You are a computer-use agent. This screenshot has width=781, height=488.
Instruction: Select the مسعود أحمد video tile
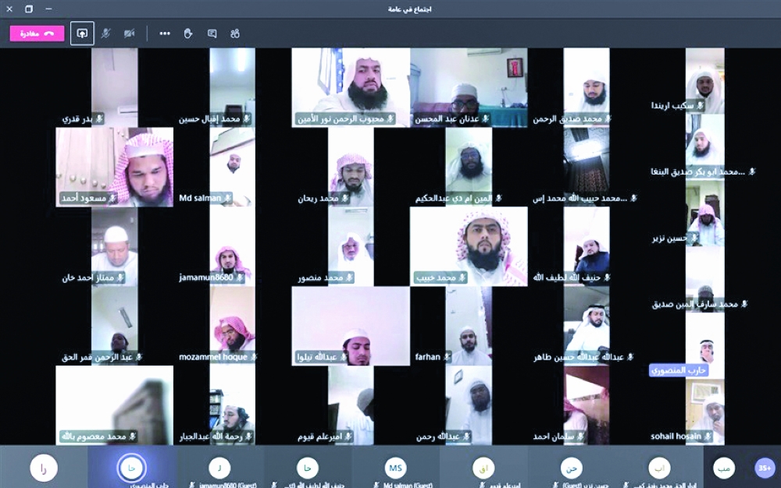click(x=115, y=167)
